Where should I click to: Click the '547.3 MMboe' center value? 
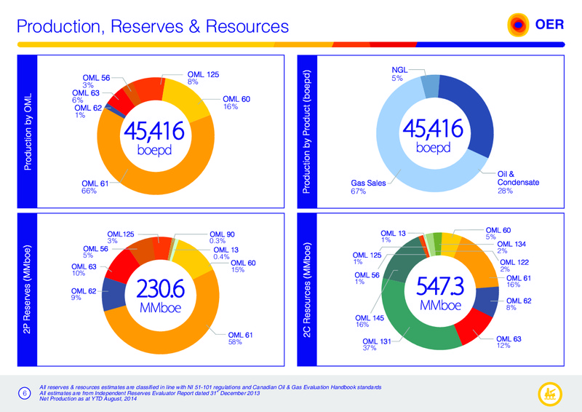click(440, 293)
